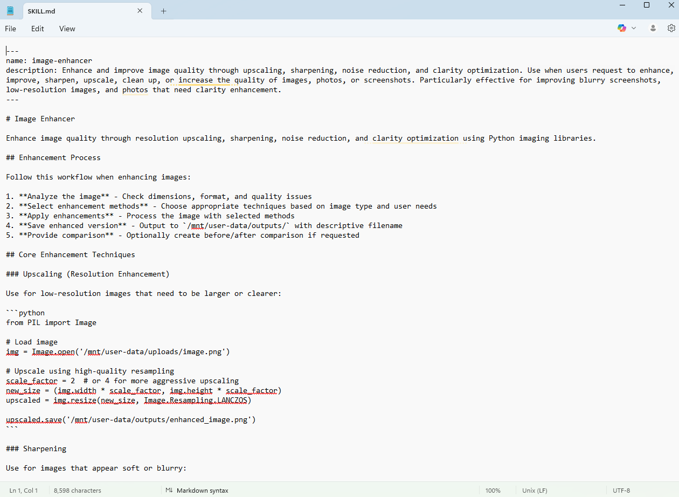
Task: Expand the Copilot dropdown arrow
Action: [x=634, y=28]
